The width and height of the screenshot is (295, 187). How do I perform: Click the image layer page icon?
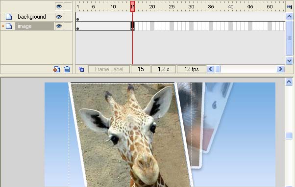[x=9, y=26]
